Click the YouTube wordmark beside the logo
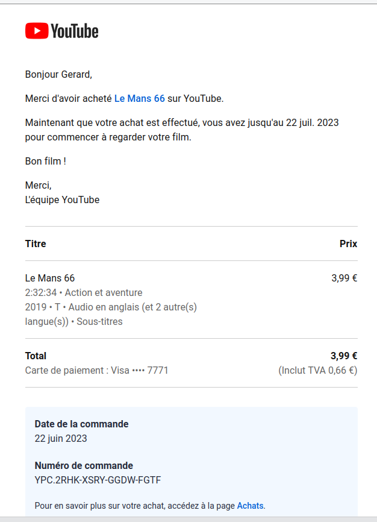Viewport: 377px width, 522px height. (74, 31)
